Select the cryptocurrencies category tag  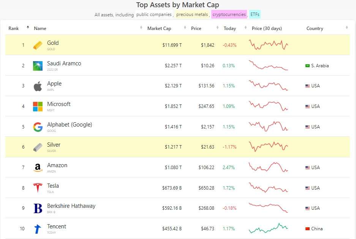click(229, 15)
